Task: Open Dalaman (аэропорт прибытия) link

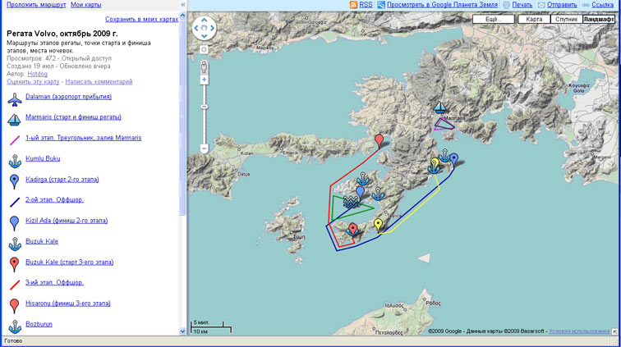Action: click(68, 97)
